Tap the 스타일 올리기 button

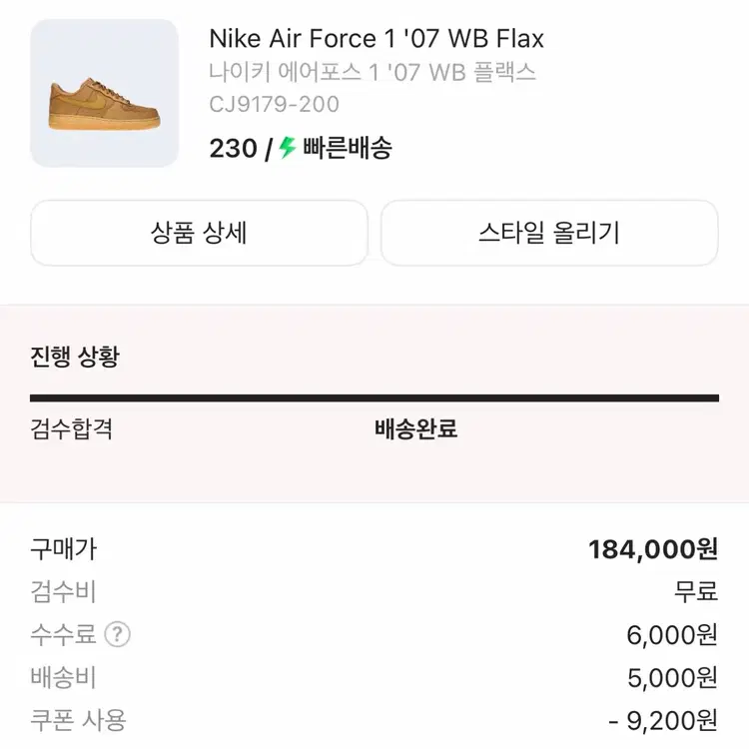[x=549, y=233]
